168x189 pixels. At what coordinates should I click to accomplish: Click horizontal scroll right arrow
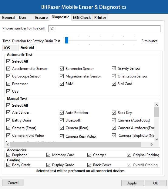pos(152,144)
